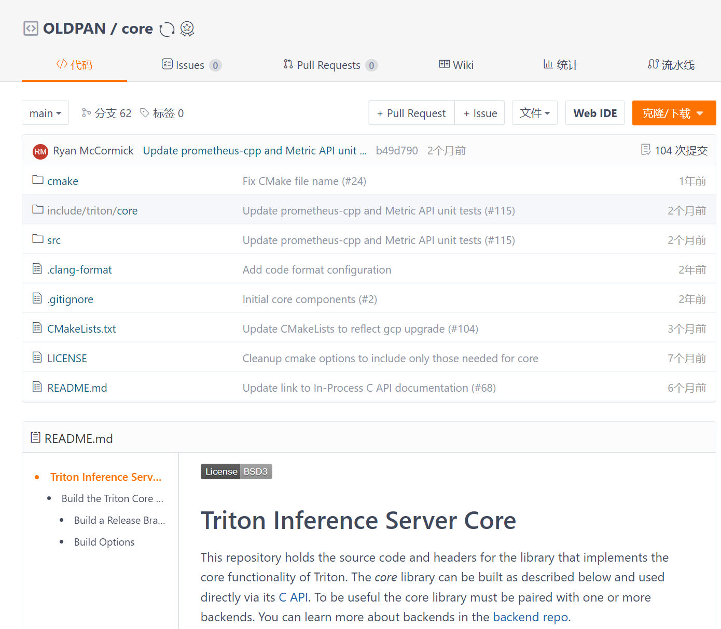This screenshot has height=629, width=721.
Task: Click the commits icon beside 104 次提交
Action: (x=646, y=150)
